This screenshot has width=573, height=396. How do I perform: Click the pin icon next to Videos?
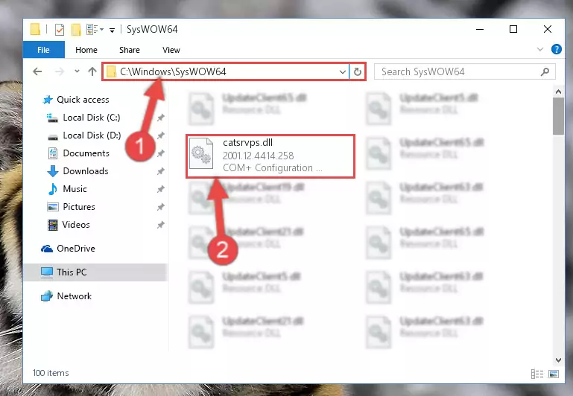[160, 225]
